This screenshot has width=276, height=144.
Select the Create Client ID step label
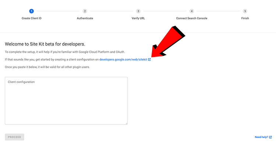click(32, 18)
